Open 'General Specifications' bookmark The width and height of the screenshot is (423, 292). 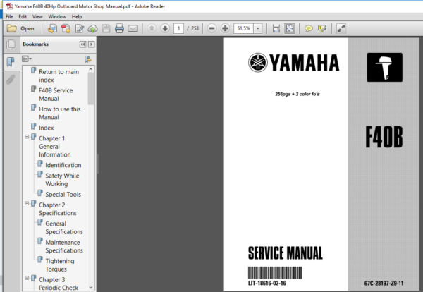(x=64, y=228)
